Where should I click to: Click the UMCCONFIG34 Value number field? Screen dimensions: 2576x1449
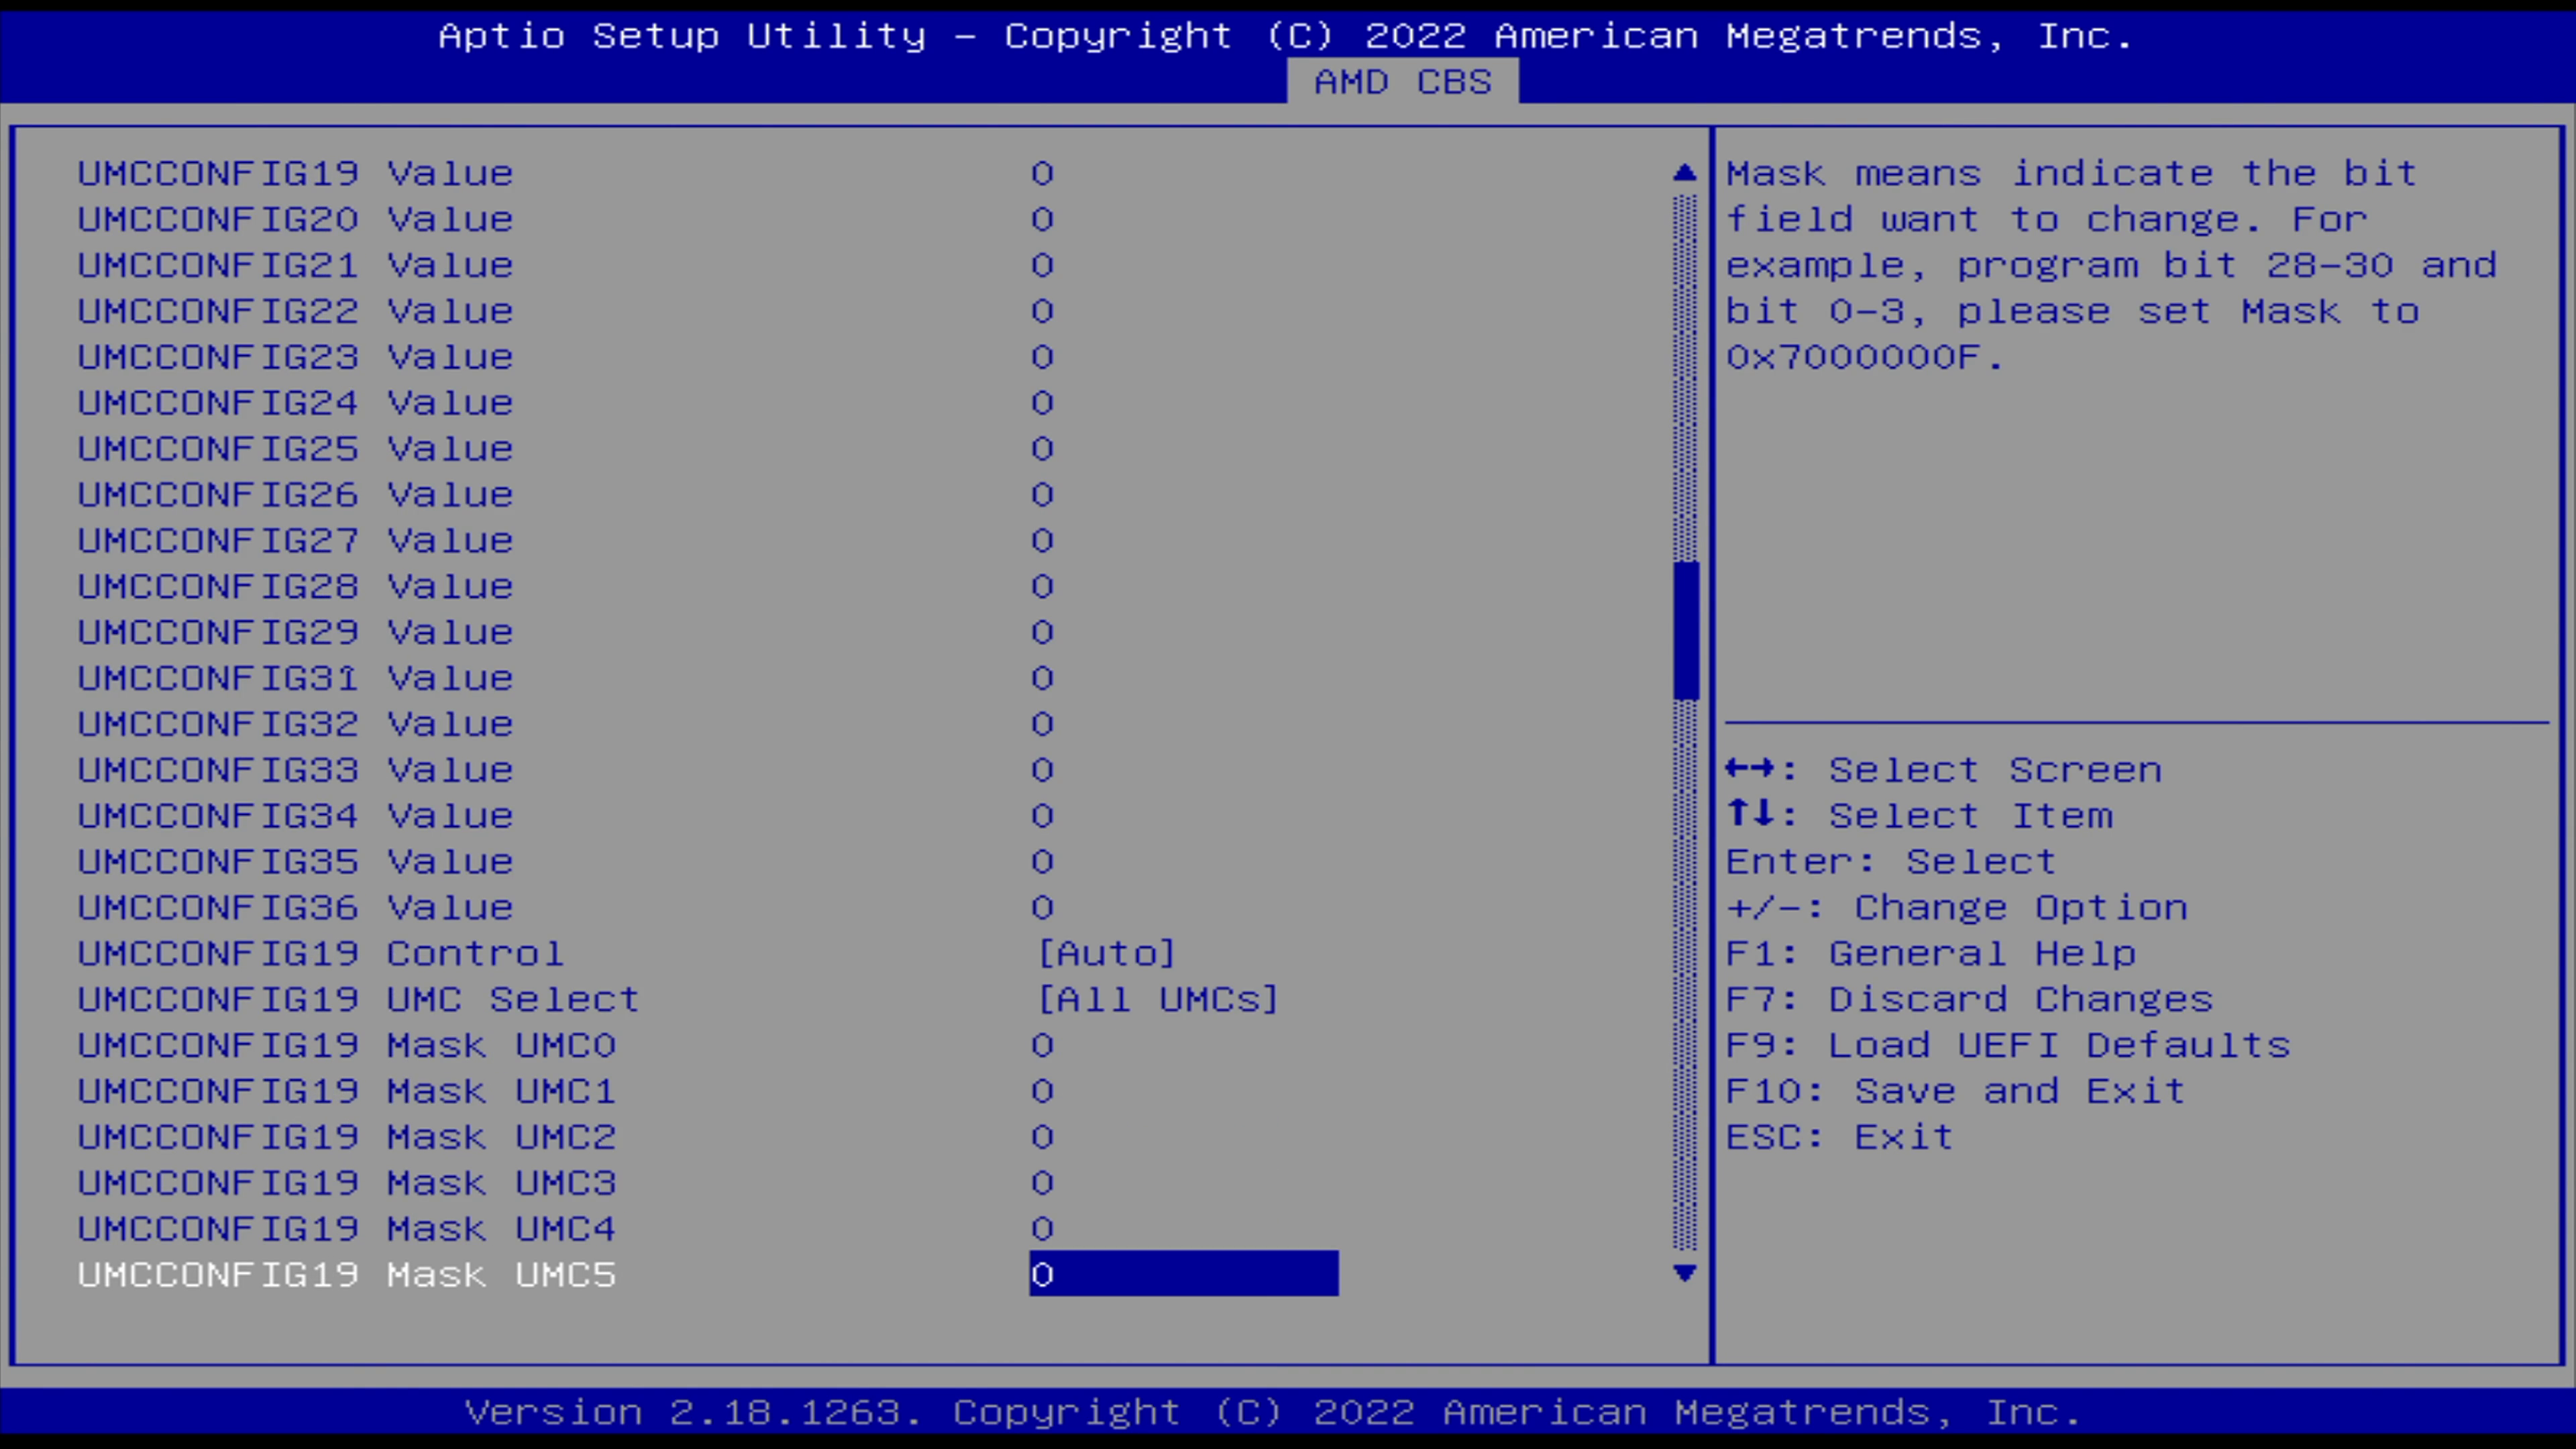tap(1042, 816)
